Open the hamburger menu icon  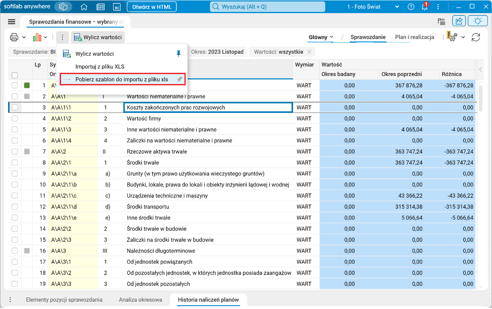(11, 22)
